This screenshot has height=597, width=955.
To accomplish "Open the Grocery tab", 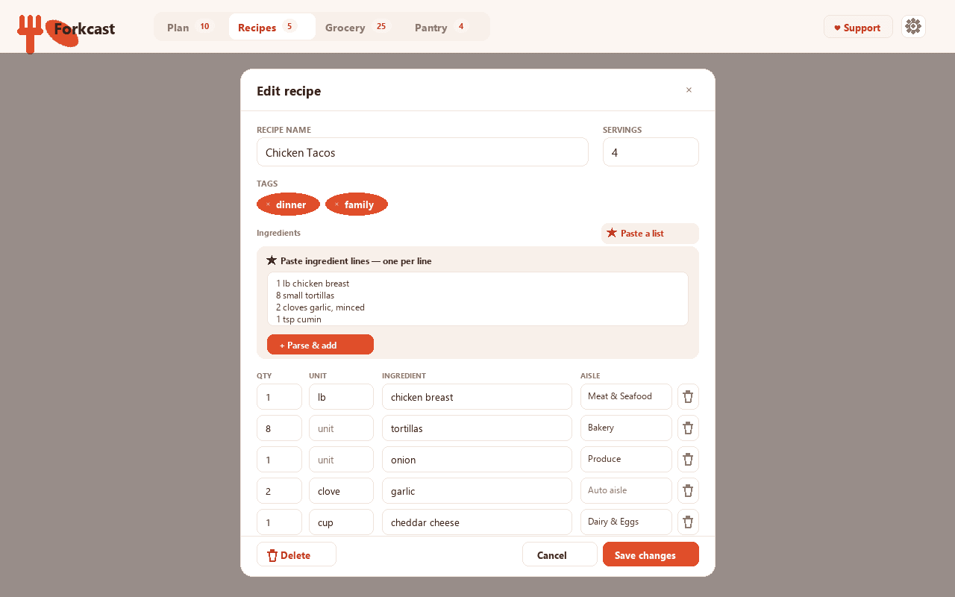I will [x=357, y=27].
